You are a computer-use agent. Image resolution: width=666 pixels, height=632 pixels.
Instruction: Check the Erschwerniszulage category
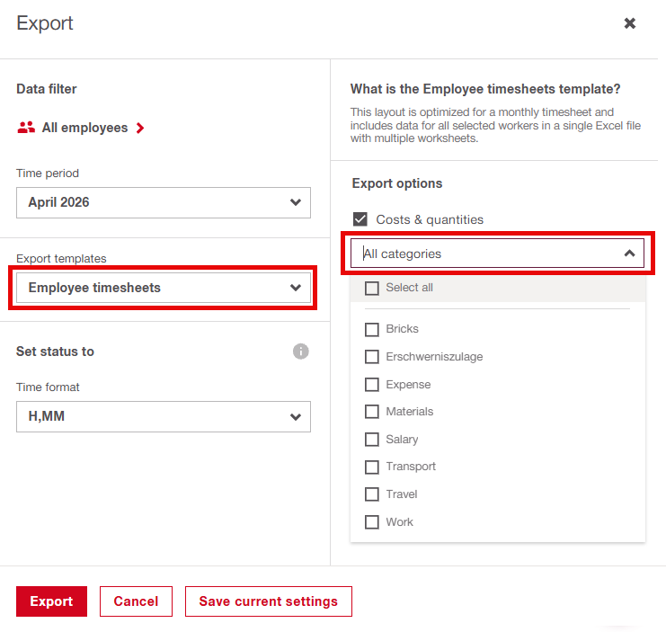(372, 357)
